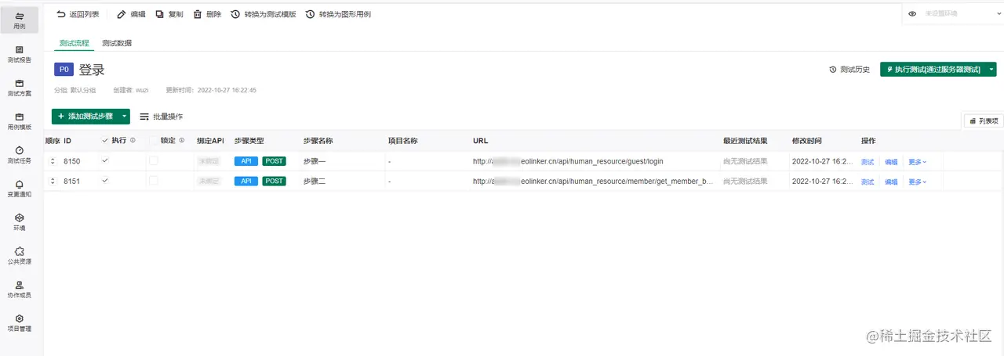Click the guest/login URL cell
The width and height of the screenshot is (1004, 356).
(x=567, y=161)
